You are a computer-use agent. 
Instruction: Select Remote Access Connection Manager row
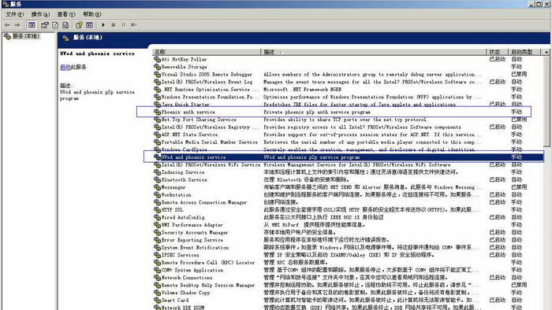349,202
